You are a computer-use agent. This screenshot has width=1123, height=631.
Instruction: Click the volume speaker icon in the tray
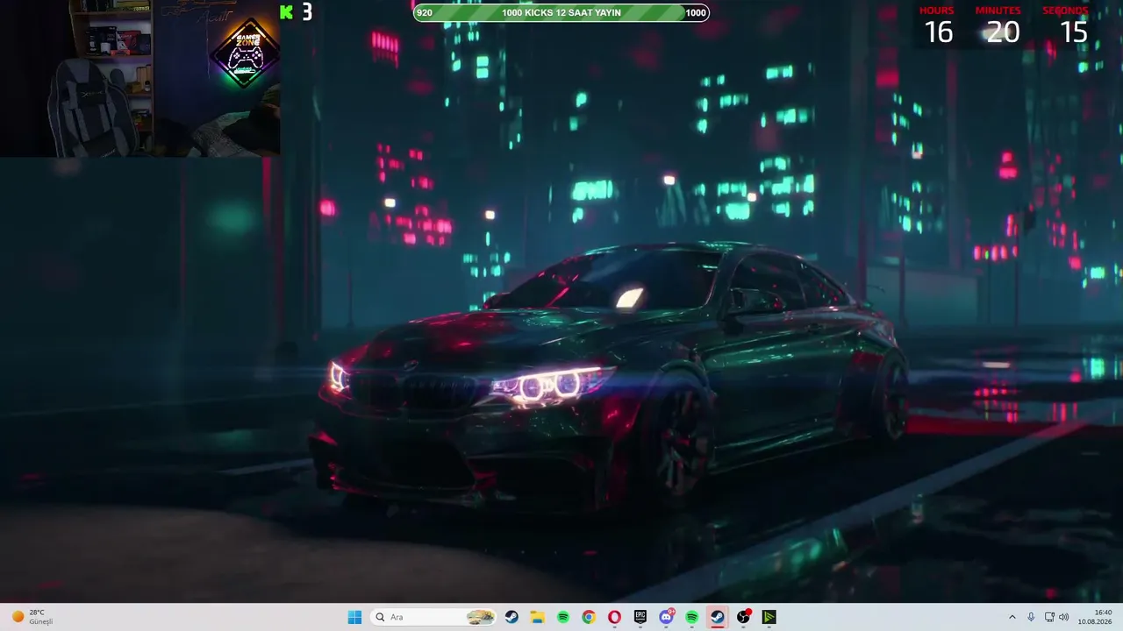1064,617
